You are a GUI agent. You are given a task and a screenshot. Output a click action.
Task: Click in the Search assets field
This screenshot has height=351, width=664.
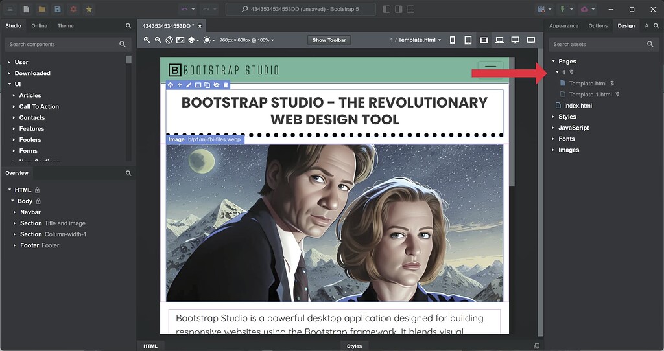point(603,45)
